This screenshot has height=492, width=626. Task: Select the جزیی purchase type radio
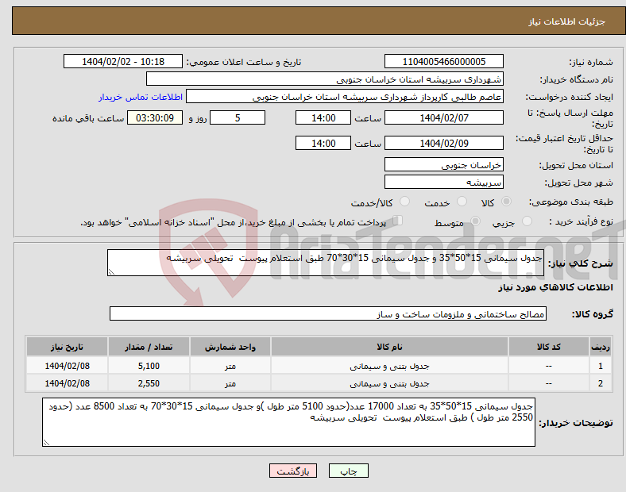527,221
